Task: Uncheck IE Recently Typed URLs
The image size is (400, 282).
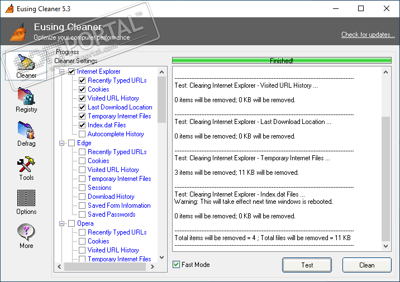Action: (82, 80)
